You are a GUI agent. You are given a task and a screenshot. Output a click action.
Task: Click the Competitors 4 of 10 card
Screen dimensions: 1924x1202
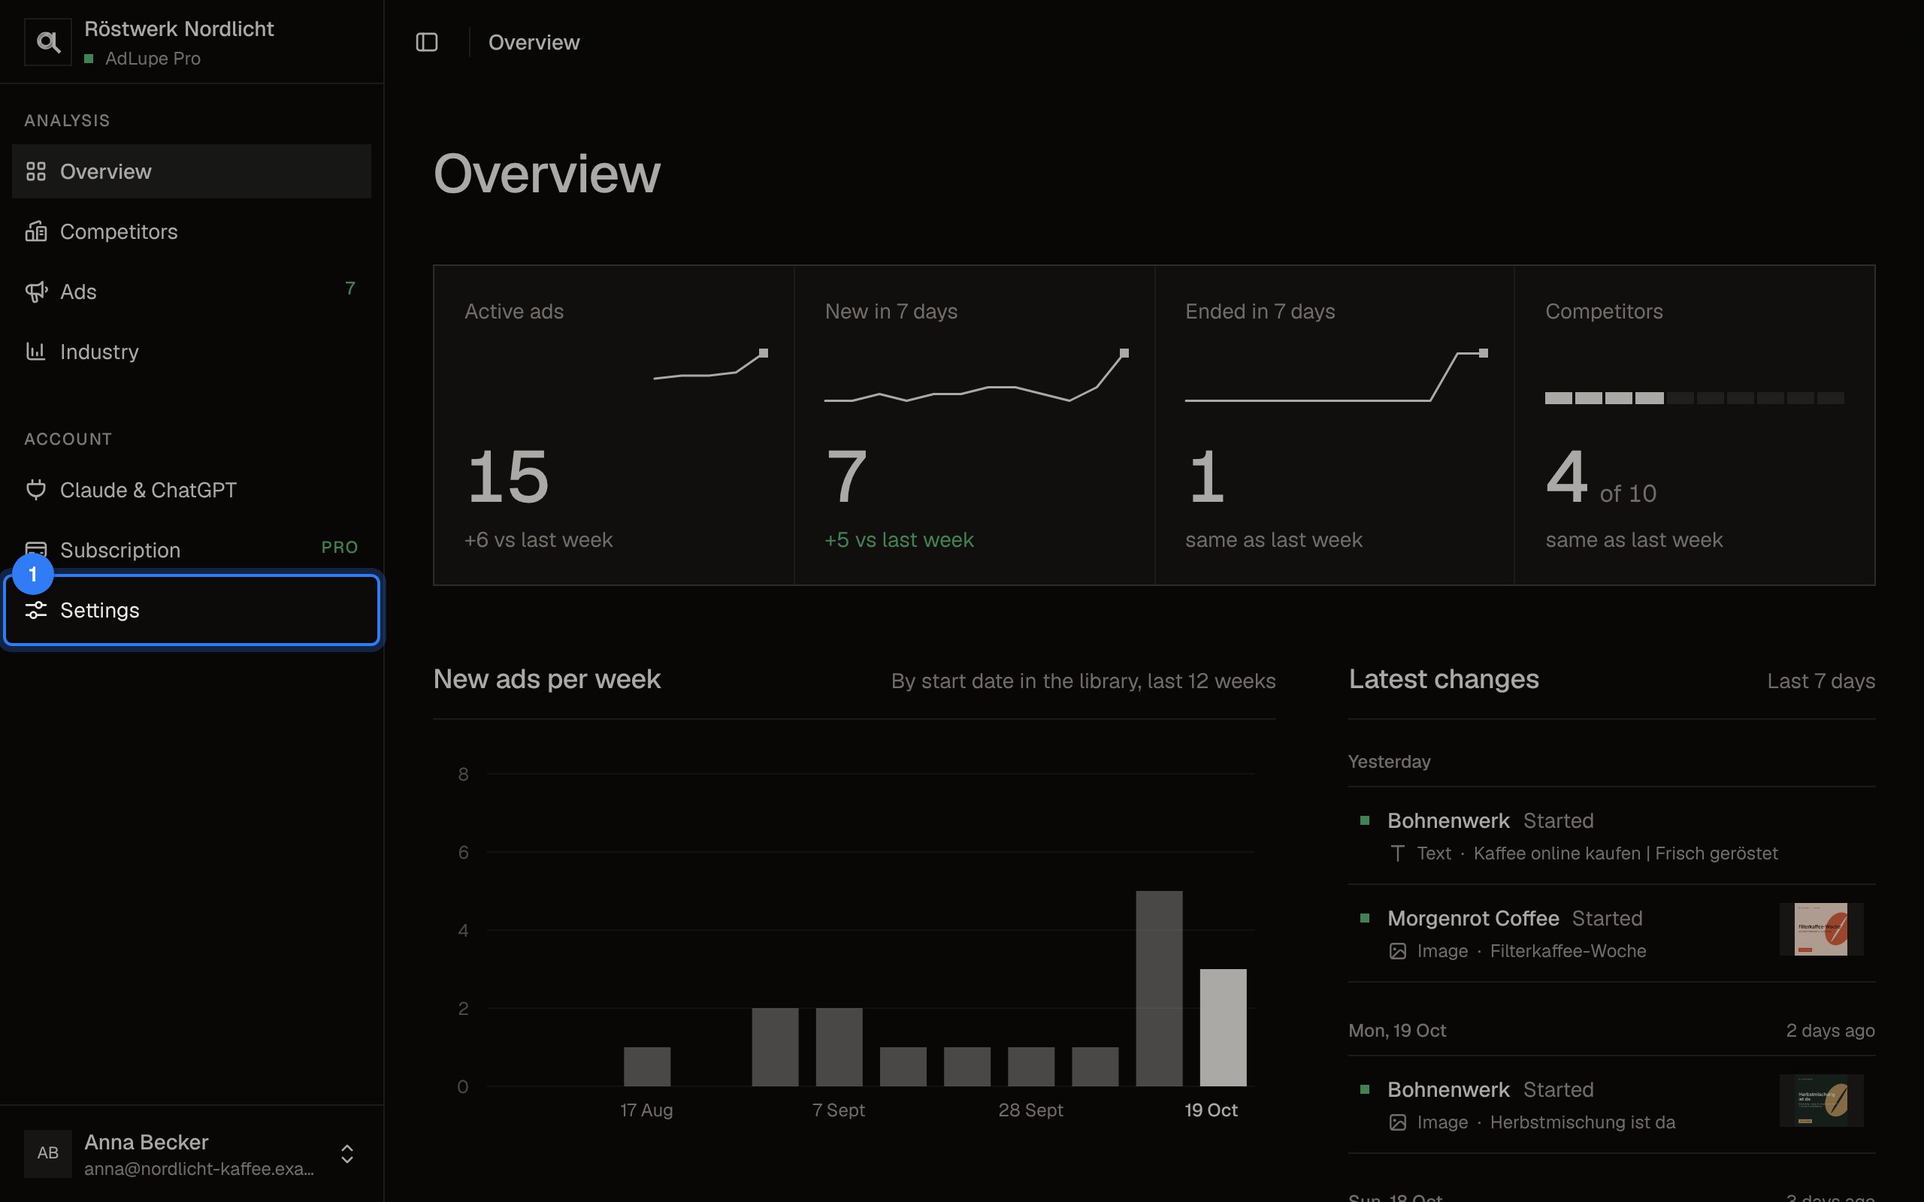tap(1694, 425)
